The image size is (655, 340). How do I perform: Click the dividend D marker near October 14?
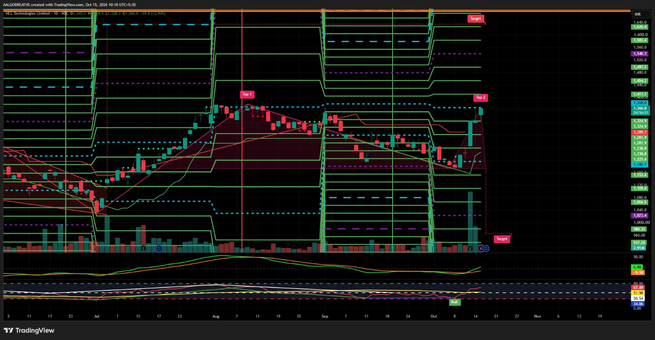click(486, 248)
